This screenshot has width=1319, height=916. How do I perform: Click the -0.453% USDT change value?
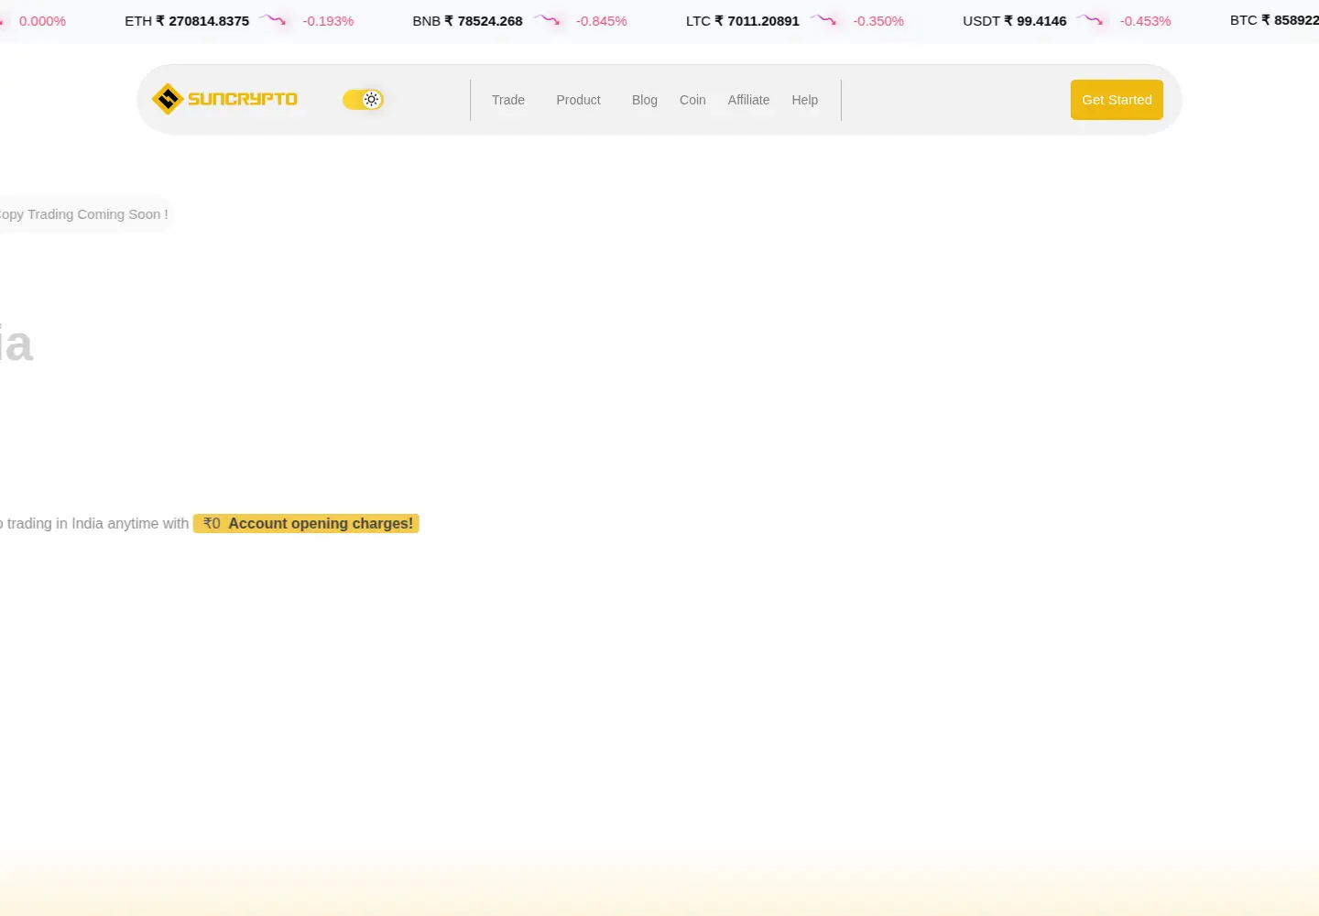point(1145,20)
